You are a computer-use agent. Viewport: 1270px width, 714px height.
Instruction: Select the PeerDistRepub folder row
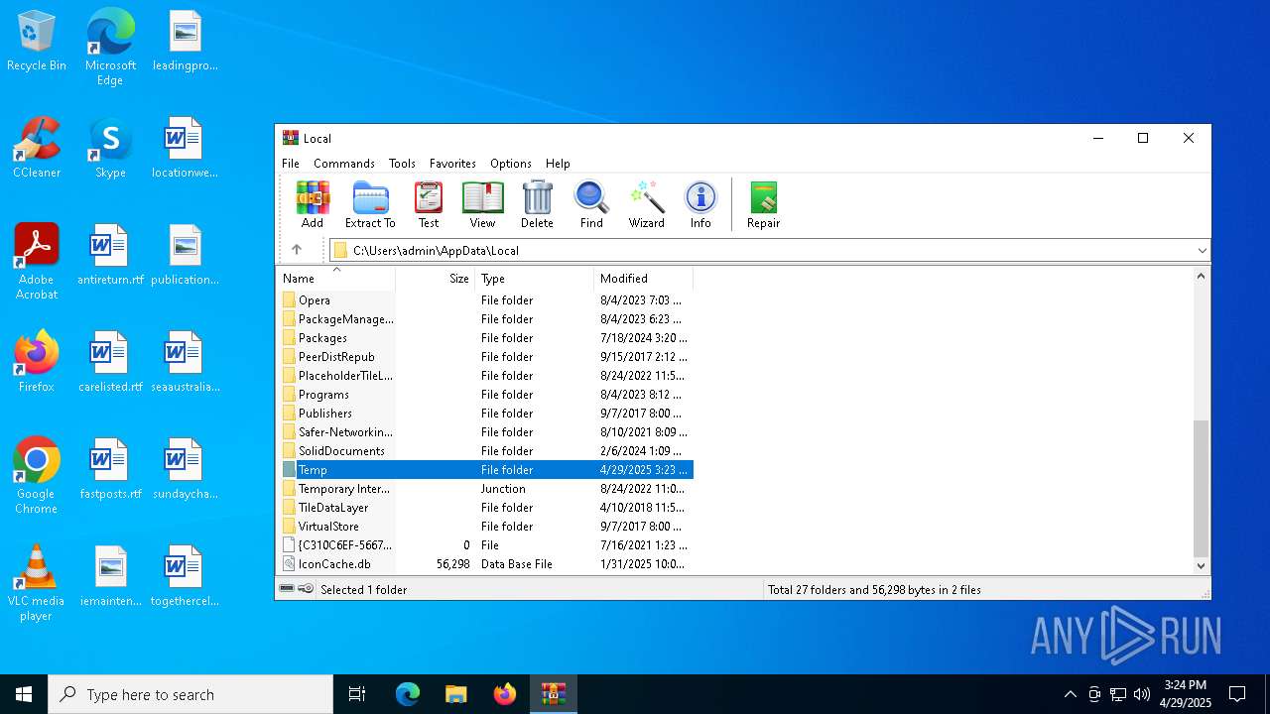pyautogui.click(x=484, y=357)
